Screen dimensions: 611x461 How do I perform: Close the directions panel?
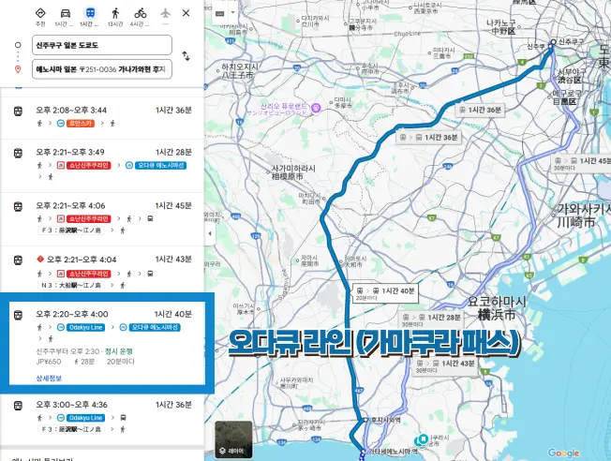click(186, 13)
